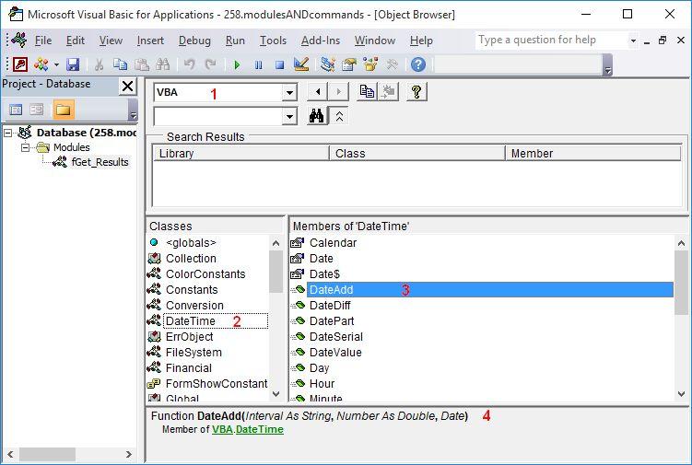Toggle Folders view in Project pane
The width and height of the screenshot is (692, 465).
[x=63, y=110]
